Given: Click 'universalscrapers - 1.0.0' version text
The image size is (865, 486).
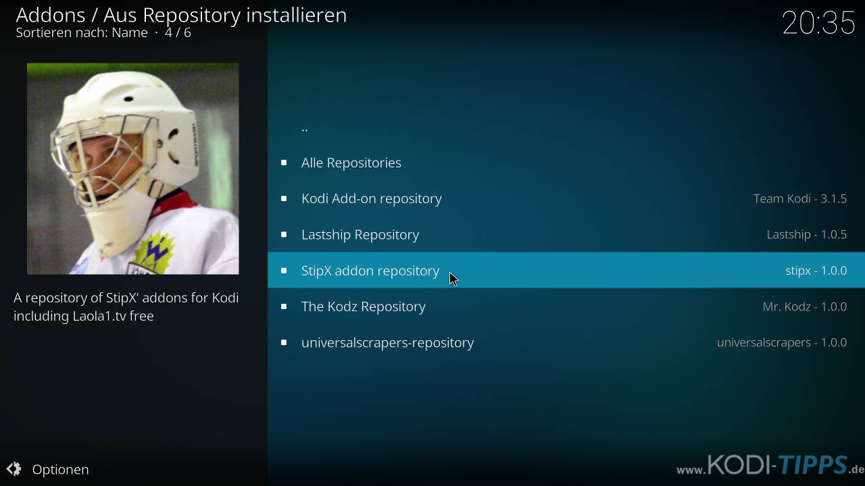Looking at the screenshot, I should click(782, 343).
